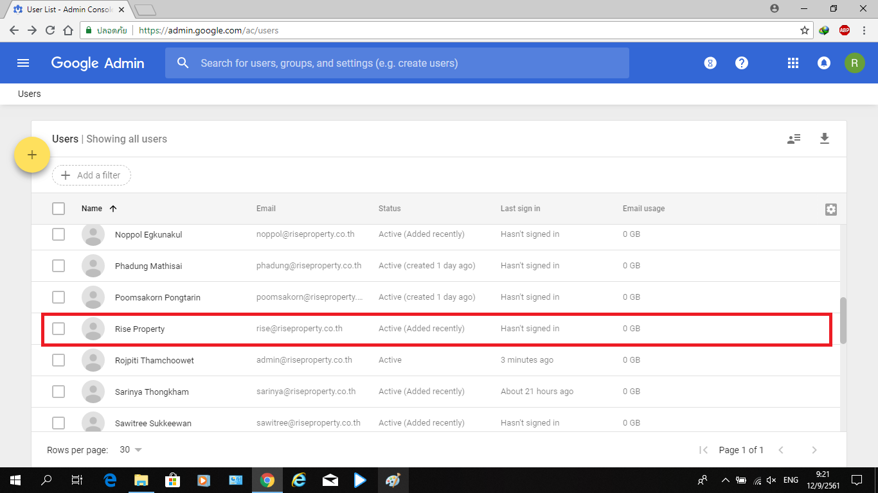Open Rojpiti Thamchoowet user name link
The image size is (878, 493).
154,360
